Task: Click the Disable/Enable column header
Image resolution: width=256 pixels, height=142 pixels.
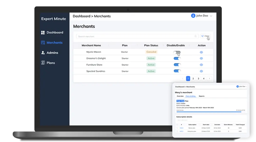Action: (176, 45)
